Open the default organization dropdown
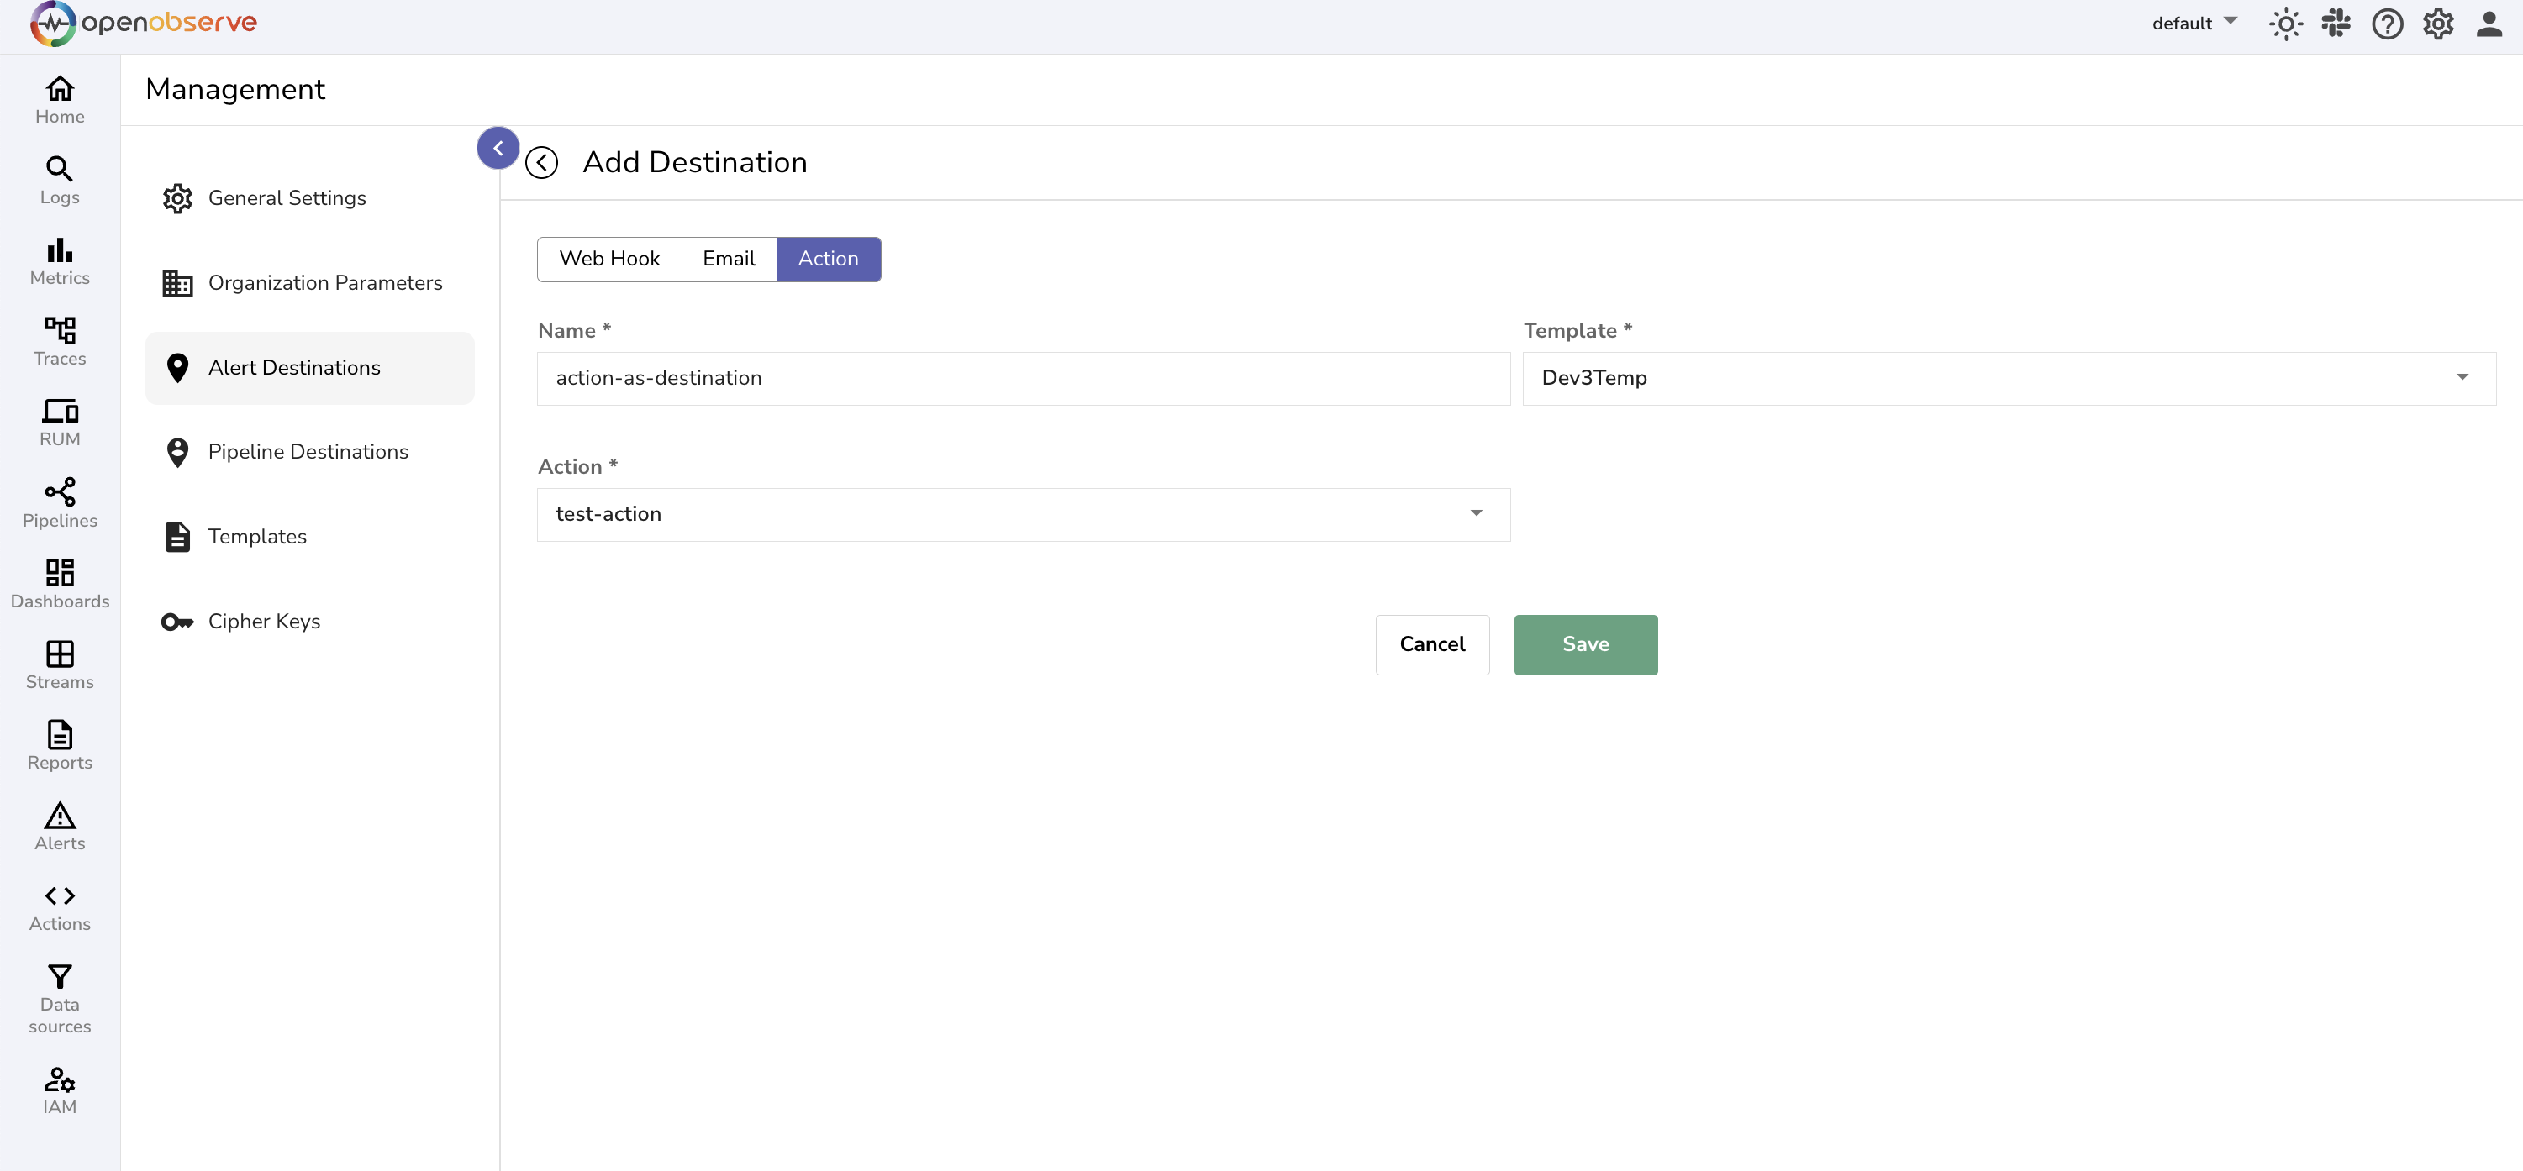Screen dimensions: 2523x1171 (x=2194, y=24)
